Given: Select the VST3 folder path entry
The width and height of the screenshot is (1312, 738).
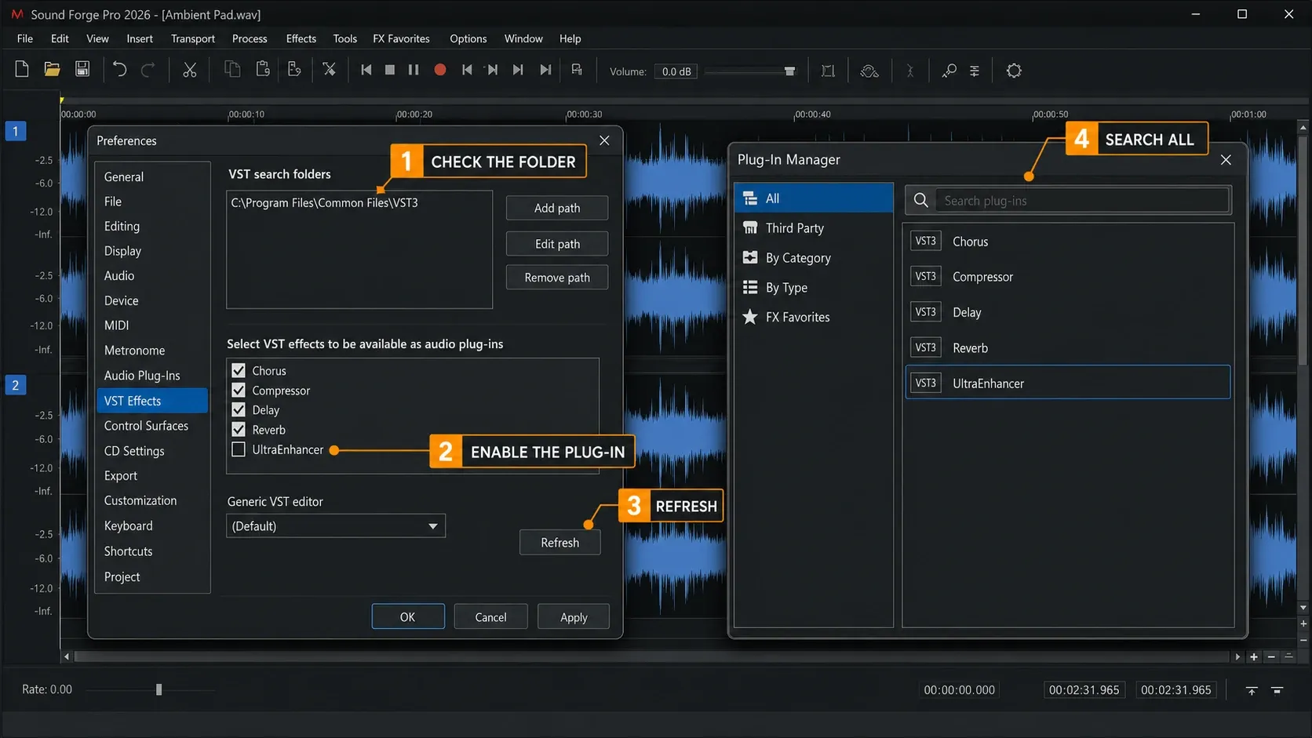Looking at the screenshot, I should point(324,202).
